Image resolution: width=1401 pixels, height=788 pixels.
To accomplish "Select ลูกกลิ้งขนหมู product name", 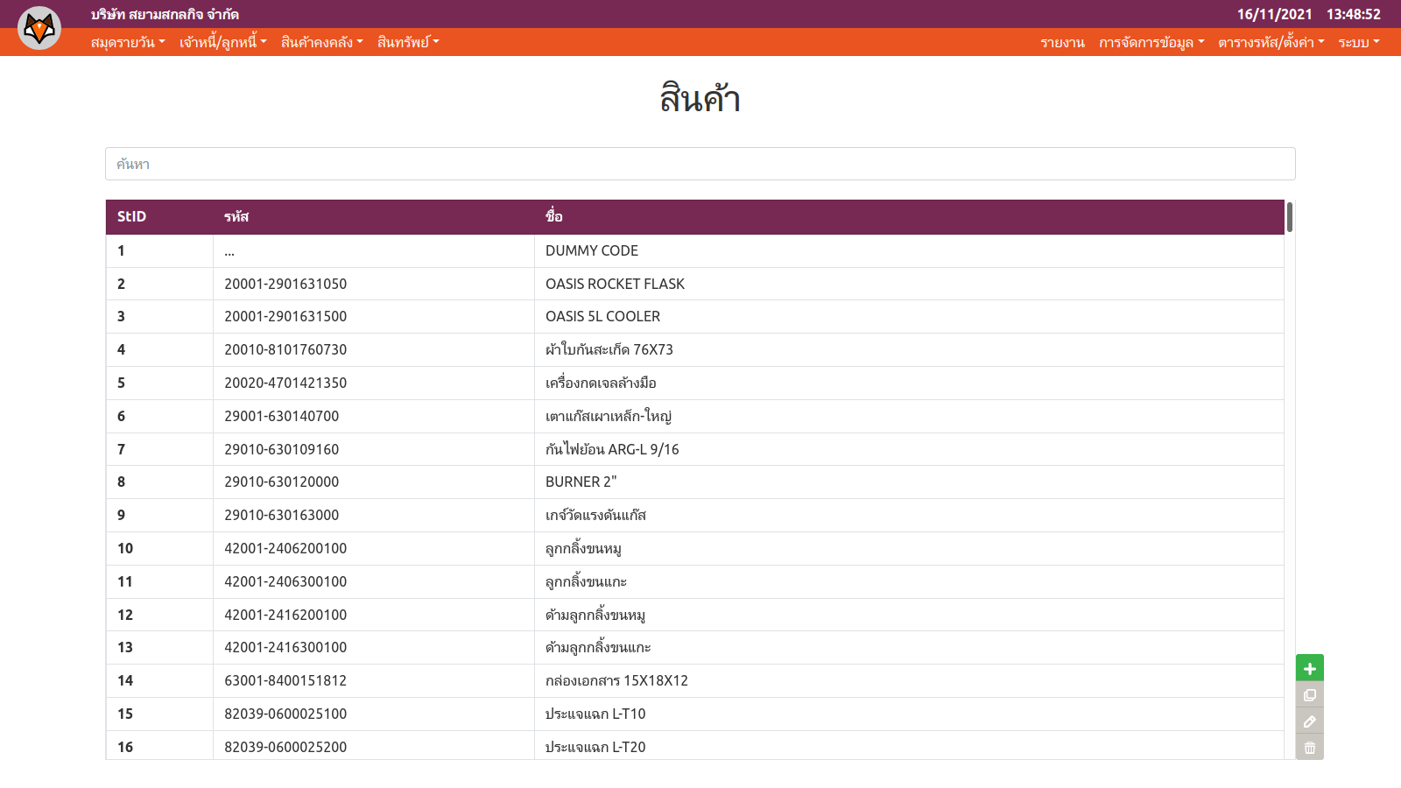I will coord(583,548).
